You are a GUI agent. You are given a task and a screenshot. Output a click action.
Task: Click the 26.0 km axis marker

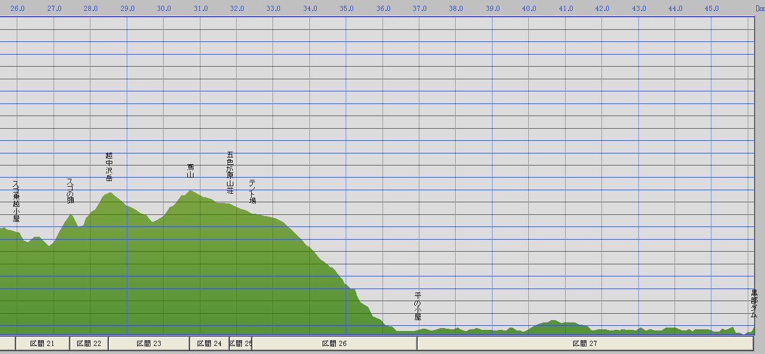pyautogui.click(x=17, y=9)
